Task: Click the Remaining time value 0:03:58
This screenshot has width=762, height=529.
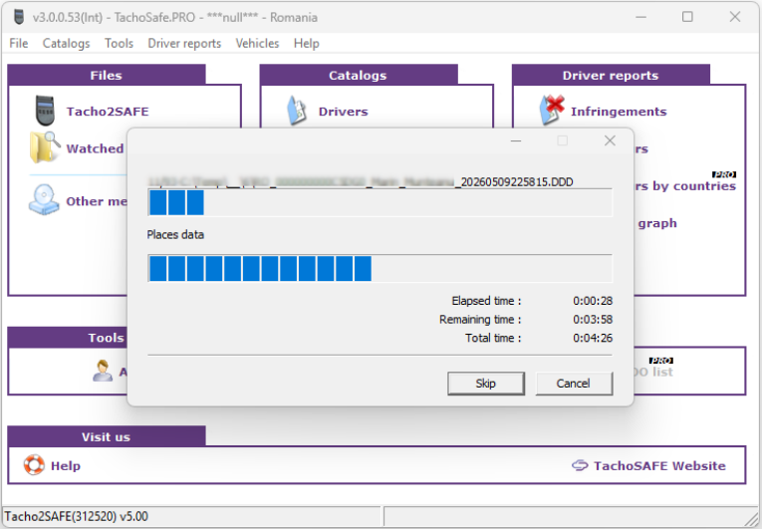Action: 593,320
